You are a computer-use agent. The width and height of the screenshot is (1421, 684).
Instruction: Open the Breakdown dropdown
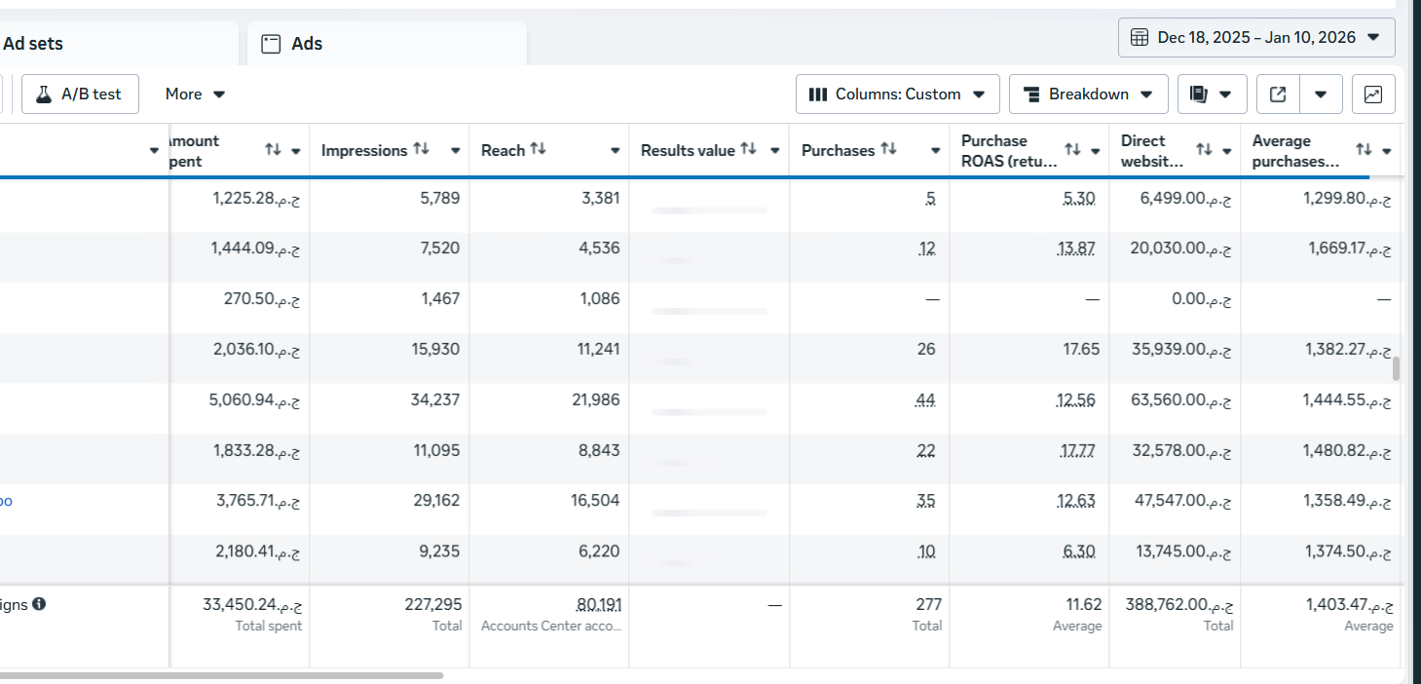coord(1088,95)
